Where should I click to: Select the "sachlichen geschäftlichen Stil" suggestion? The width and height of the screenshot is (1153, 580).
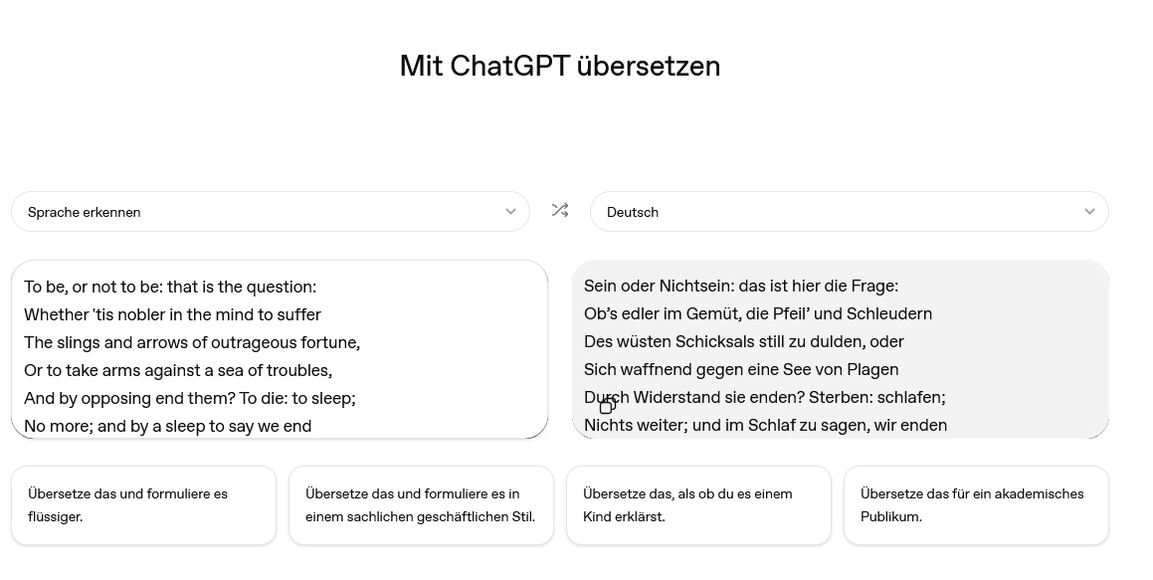pos(421,505)
